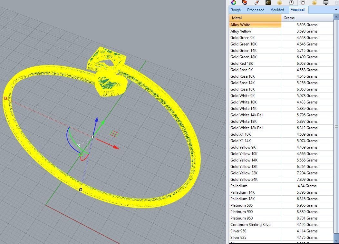The height and width of the screenshot is (244, 339).
Task: Select the Platinum 900 row
Action: click(281, 212)
